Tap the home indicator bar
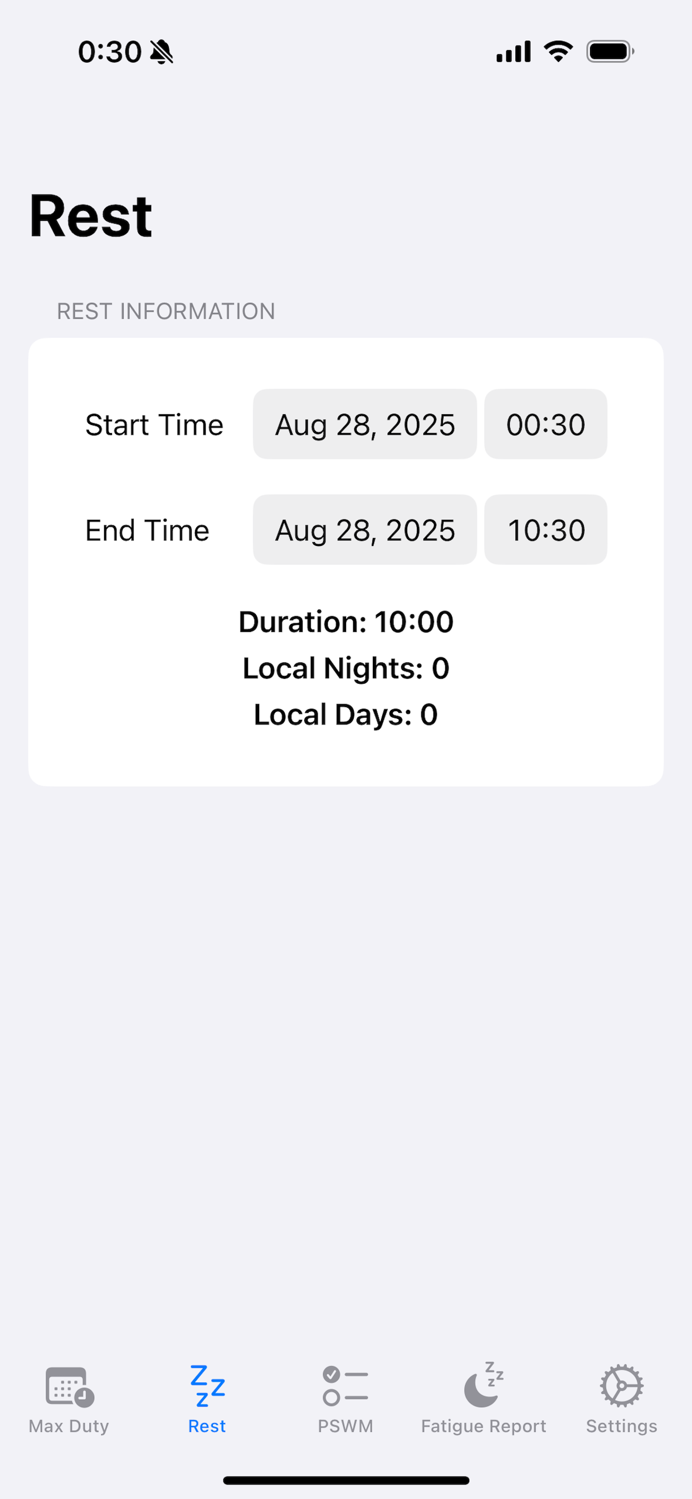 pos(346,1481)
